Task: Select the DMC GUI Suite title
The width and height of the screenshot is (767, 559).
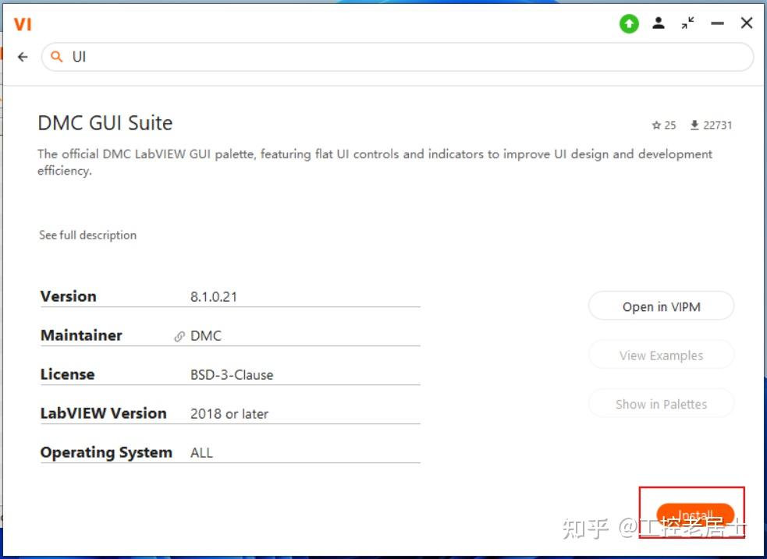Action: 105,123
